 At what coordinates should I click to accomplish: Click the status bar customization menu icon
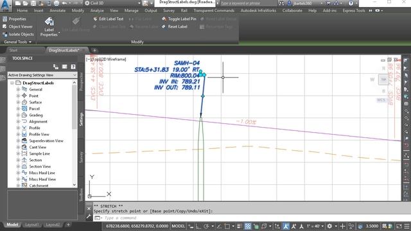407,227
